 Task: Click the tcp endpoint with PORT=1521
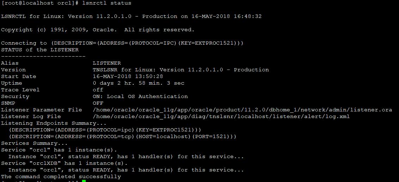[x=122, y=137]
